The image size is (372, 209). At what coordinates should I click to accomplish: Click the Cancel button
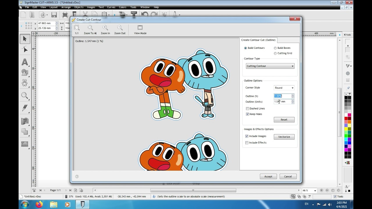pos(288,176)
